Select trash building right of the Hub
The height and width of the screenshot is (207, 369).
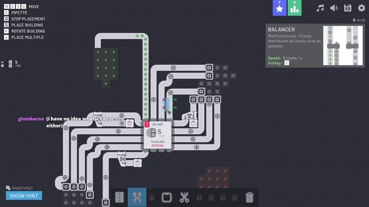coord(193,124)
